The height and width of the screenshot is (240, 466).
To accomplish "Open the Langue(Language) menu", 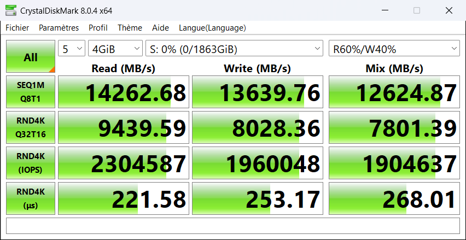I will [212, 28].
